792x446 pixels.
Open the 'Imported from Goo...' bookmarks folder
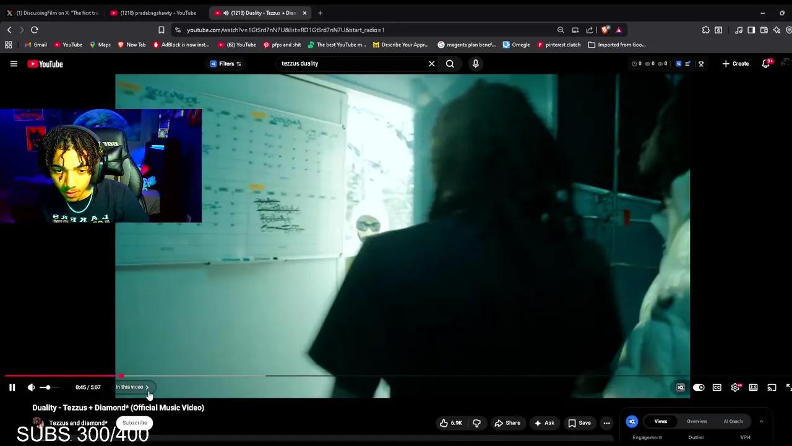617,45
